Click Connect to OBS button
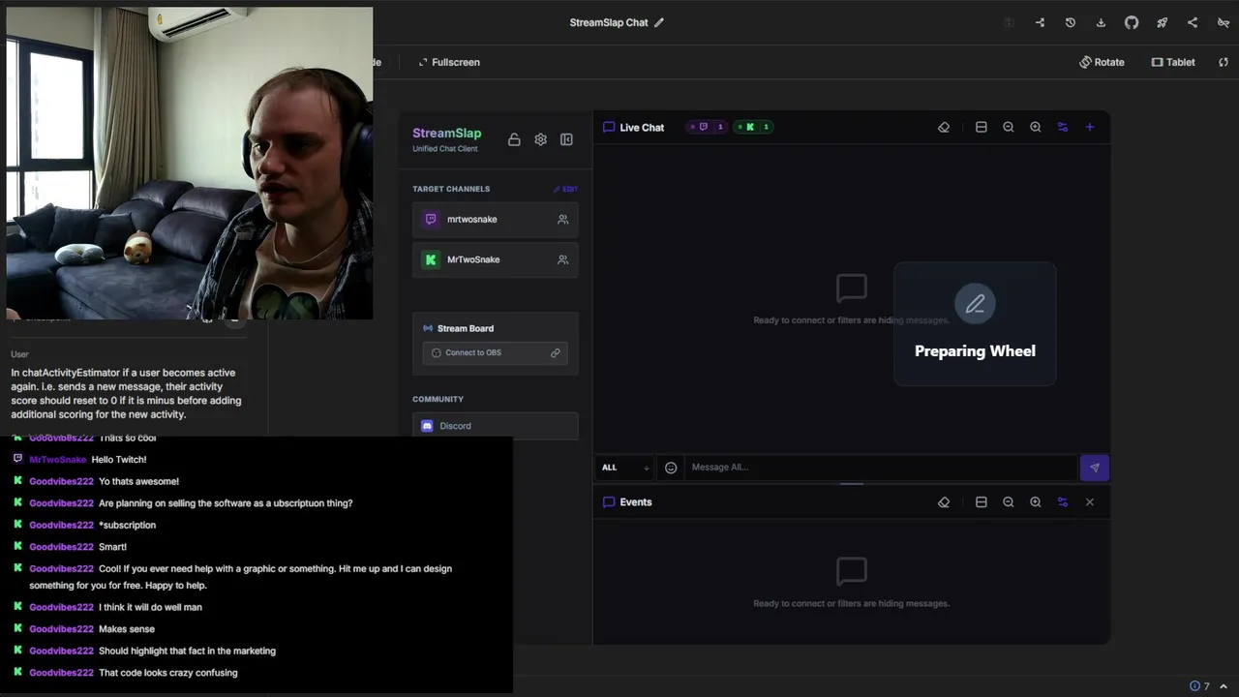Image resolution: width=1239 pixels, height=697 pixels. click(x=495, y=352)
